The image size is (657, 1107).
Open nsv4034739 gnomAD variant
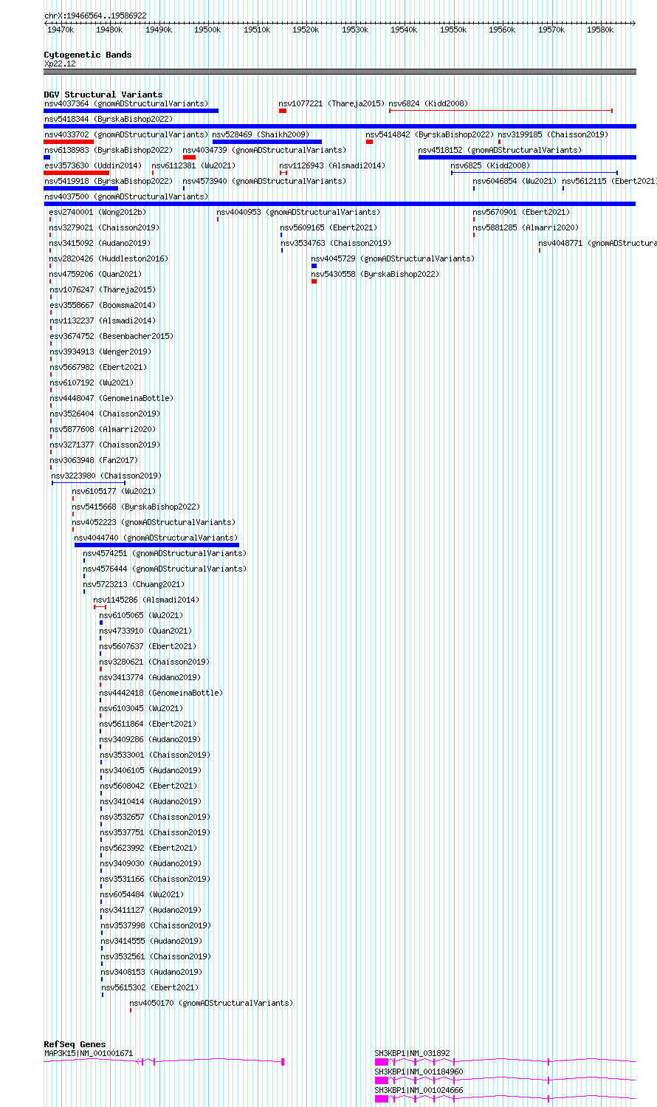coord(264,151)
